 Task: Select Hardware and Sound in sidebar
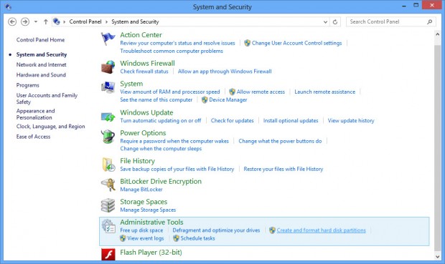[41, 74]
